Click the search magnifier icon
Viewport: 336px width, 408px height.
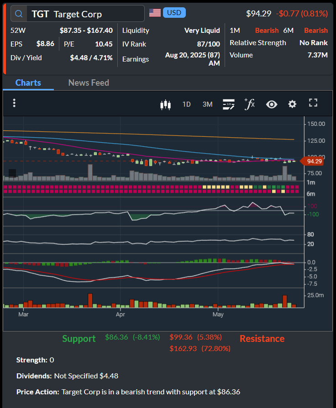coord(19,14)
